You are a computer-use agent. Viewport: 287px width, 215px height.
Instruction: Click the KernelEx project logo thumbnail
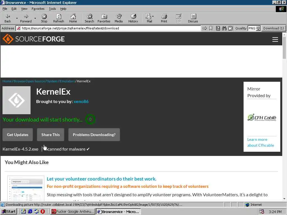(x=17, y=100)
